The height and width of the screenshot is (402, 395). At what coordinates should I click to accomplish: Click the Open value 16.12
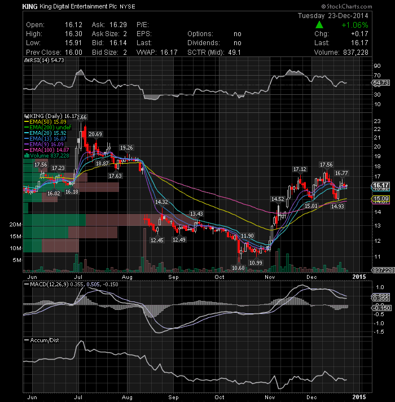click(73, 25)
